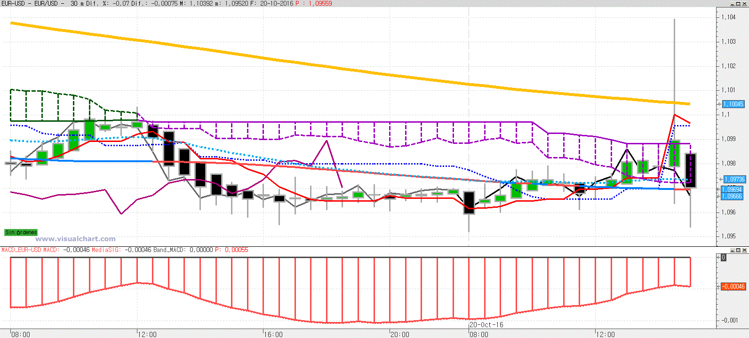Click the 'Band_MACD: 0,00000' indicator value

tap(183, 250)
